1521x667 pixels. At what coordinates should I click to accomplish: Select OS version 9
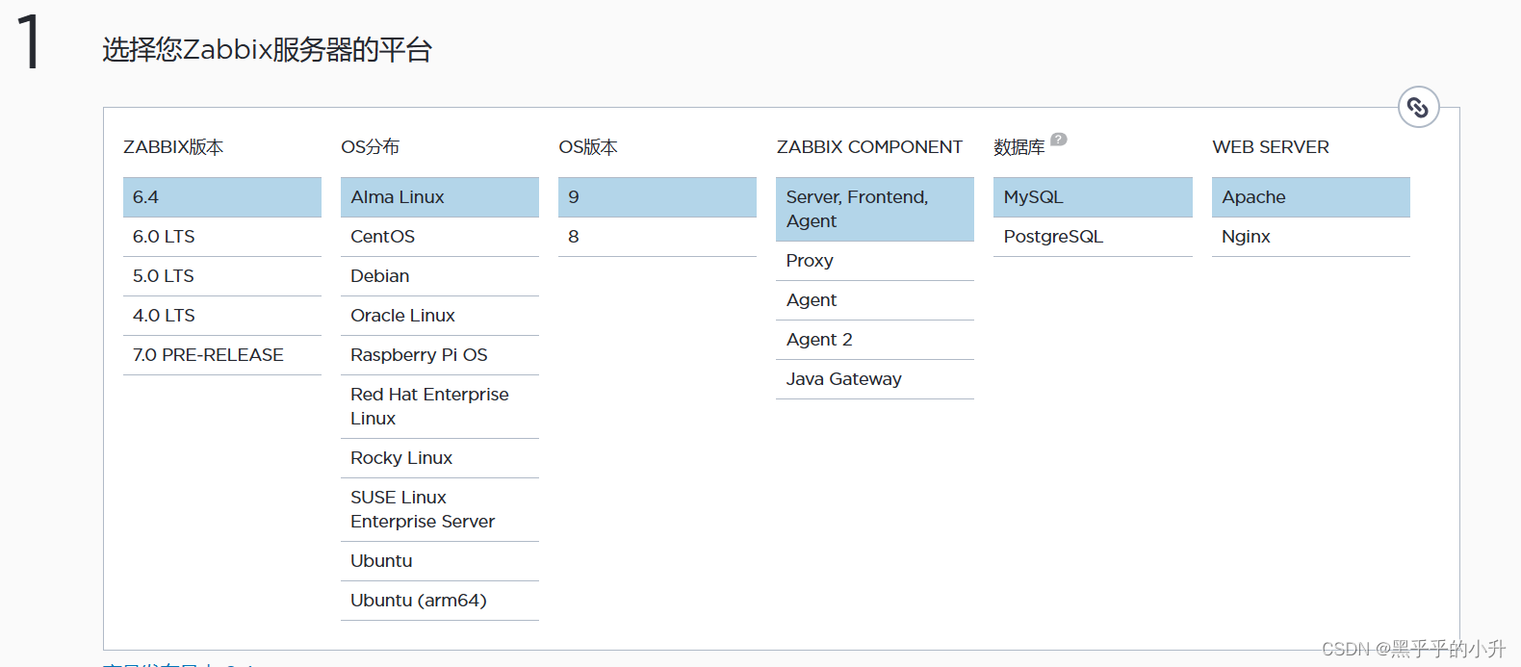coord(657,197)
